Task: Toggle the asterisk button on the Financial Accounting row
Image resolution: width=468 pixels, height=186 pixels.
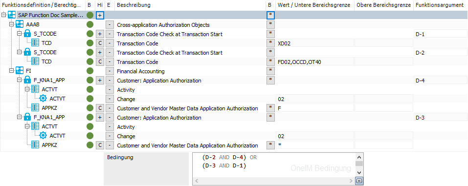Action: pyautogui.click(x=270, y=71)
